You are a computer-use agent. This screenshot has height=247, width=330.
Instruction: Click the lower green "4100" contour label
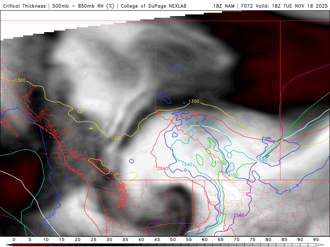233,175
